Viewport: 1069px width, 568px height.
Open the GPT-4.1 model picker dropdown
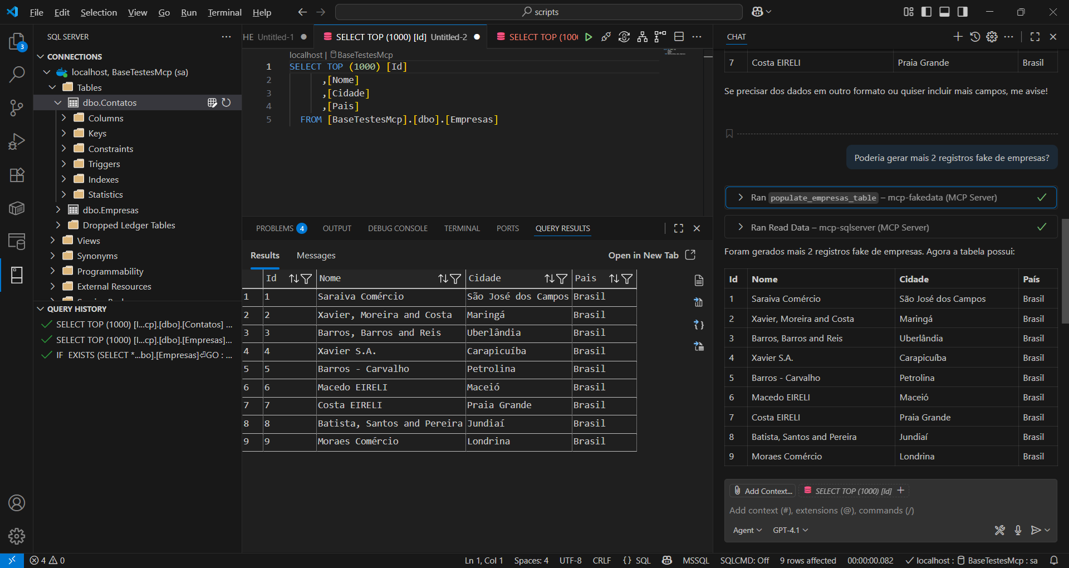pyautogui.click(x=790, y=530)
